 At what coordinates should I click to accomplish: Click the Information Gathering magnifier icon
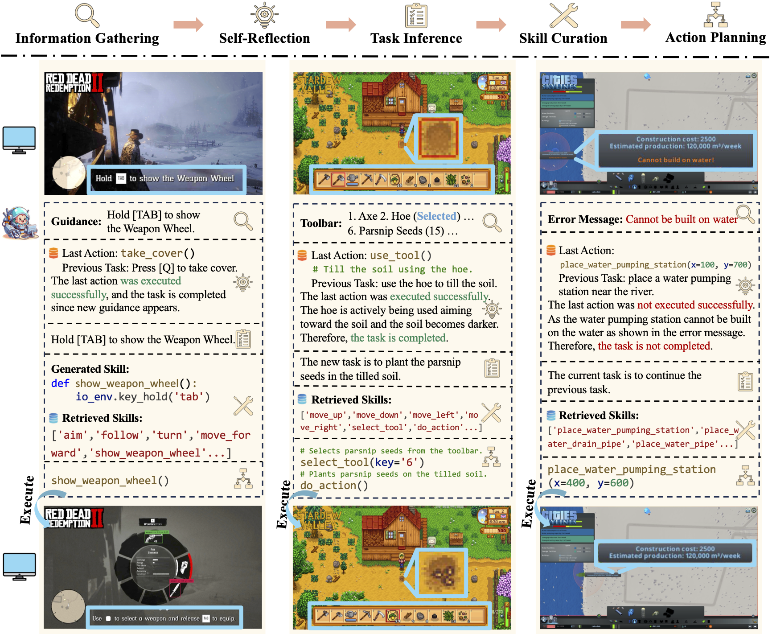point(87,15)
